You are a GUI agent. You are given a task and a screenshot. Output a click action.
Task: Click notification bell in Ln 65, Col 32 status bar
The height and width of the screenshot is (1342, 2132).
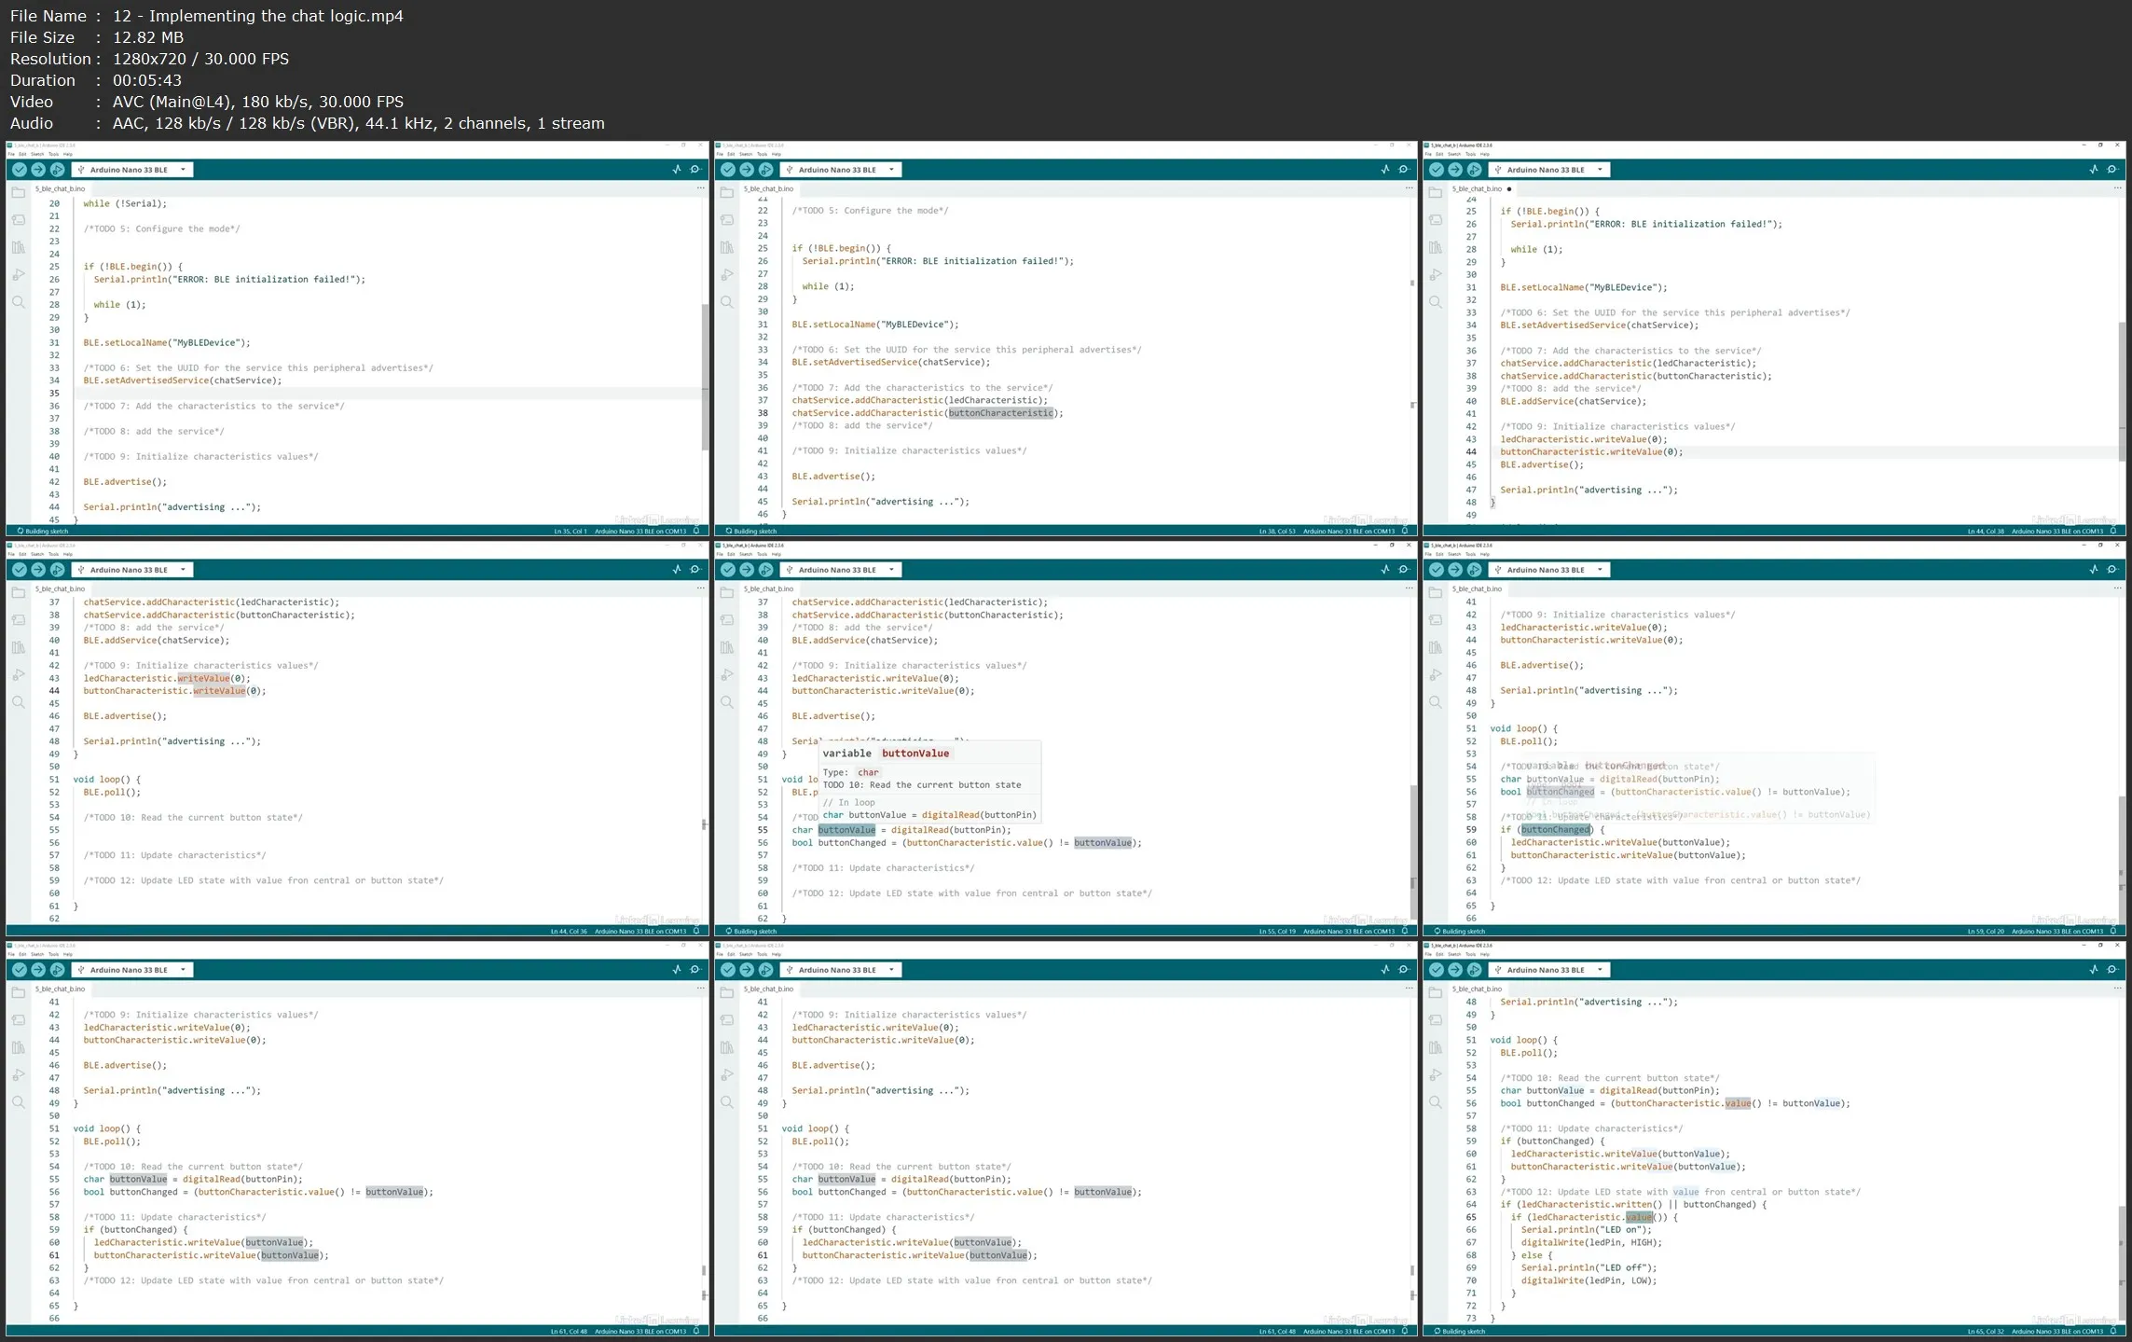2113,1332
